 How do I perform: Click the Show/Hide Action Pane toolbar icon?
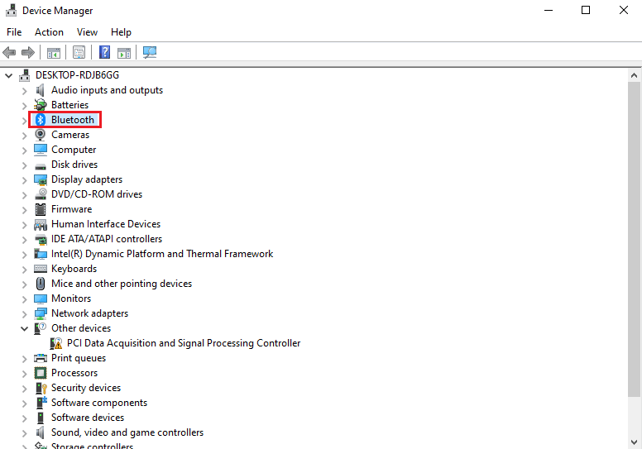click(x=124, y=52)
